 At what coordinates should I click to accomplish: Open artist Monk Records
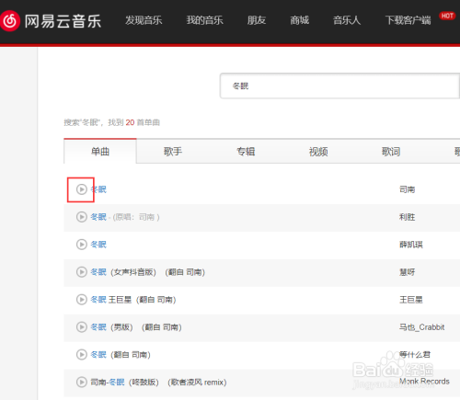424,382
